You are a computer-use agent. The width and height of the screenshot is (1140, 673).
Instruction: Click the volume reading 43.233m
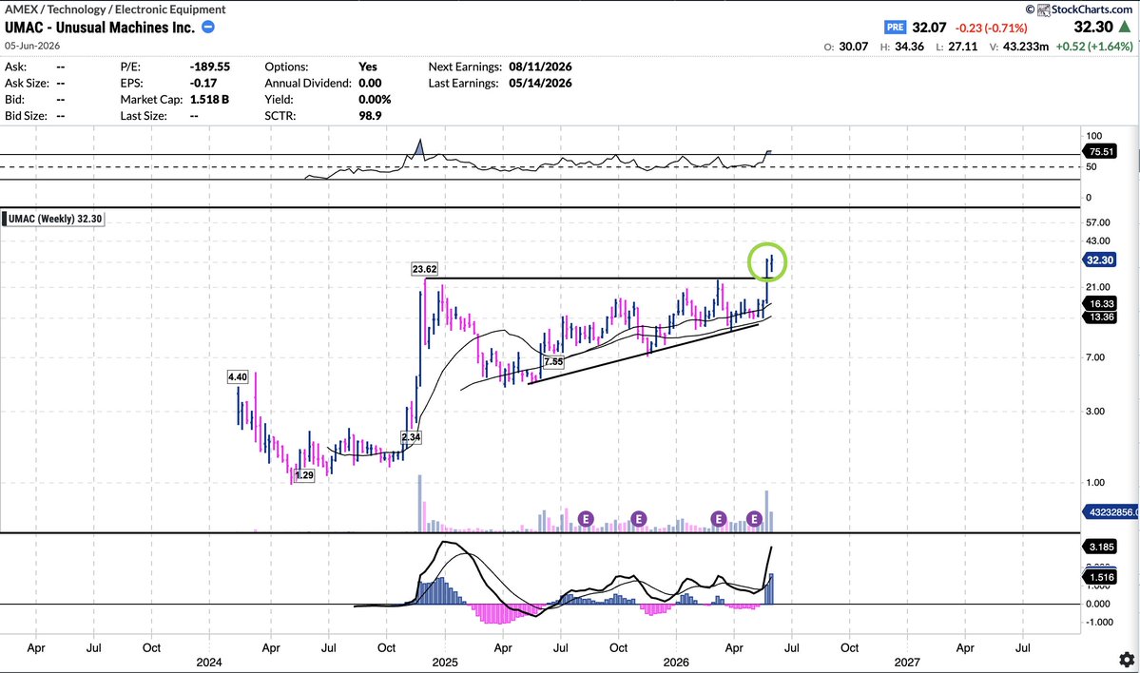click(x=1025, y=46)
